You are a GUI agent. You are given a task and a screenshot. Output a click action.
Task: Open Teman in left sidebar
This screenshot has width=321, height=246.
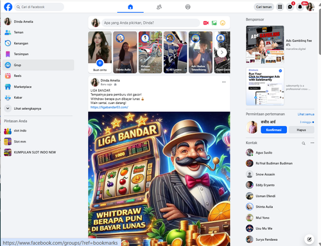tap(39, 32)
